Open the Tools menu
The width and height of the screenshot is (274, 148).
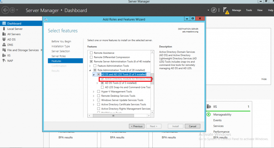[249, 10]
